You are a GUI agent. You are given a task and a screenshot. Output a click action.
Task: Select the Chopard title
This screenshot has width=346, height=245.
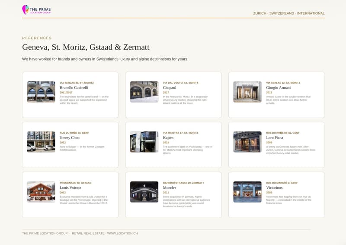[170, 88]
